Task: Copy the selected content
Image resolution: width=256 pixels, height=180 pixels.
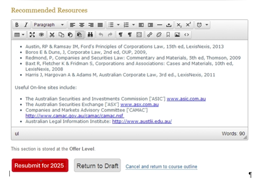Action: pos(61,34)
